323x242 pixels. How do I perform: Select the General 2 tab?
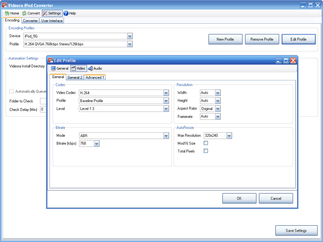pos(75,78)
